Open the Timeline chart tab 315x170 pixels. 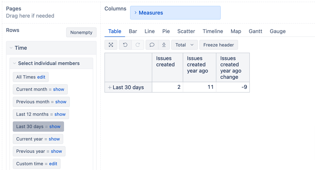213,31
